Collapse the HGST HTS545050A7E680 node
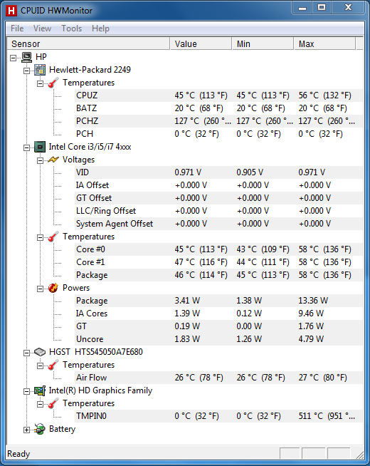This screenshot has width=370, height=466. 27,353
